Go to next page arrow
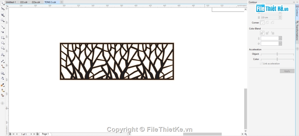This screenshot has width=299, height=136. coord(31,134)
